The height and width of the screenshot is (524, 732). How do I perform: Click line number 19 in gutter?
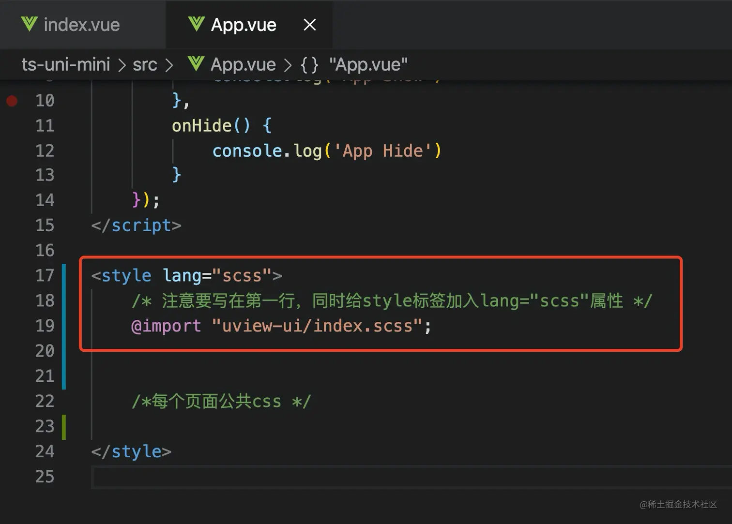45,326
